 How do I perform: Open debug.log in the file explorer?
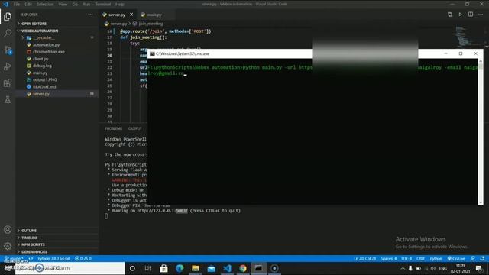tap(57, 66)
